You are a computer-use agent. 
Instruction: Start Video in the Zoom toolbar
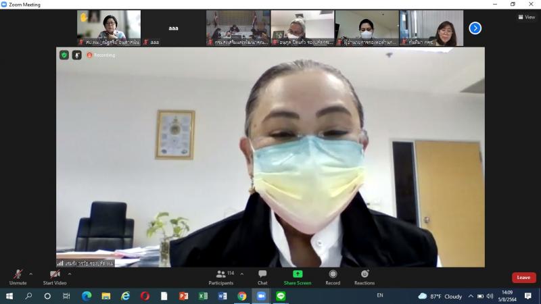click(x=55, y=278)
